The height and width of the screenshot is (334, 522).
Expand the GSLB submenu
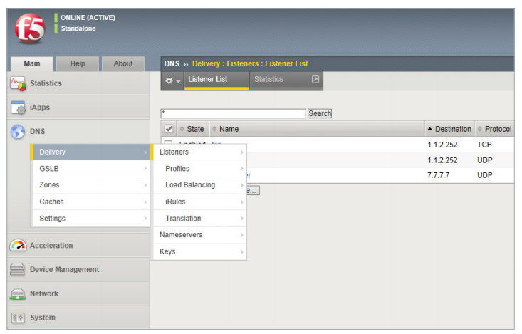(90, 169)
